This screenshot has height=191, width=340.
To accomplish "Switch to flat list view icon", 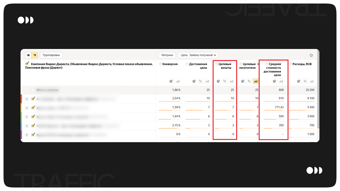I will (x=28, y=55).
